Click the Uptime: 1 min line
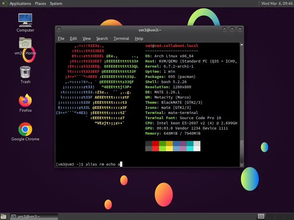 (160, 71)
